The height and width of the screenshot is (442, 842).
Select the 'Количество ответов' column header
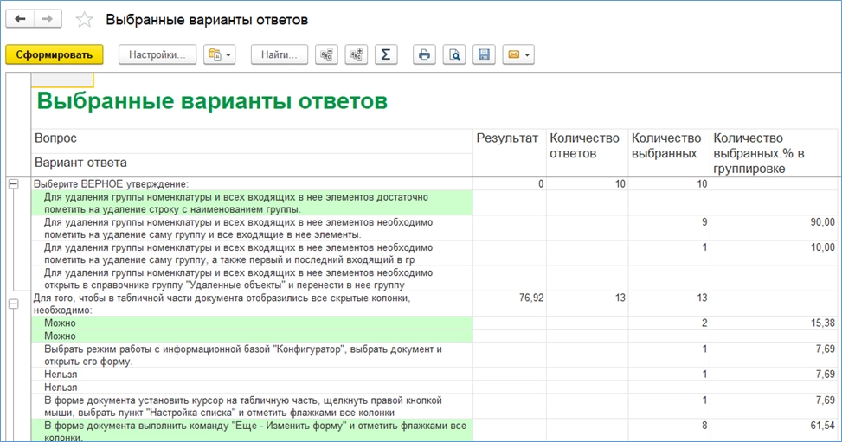585,145
